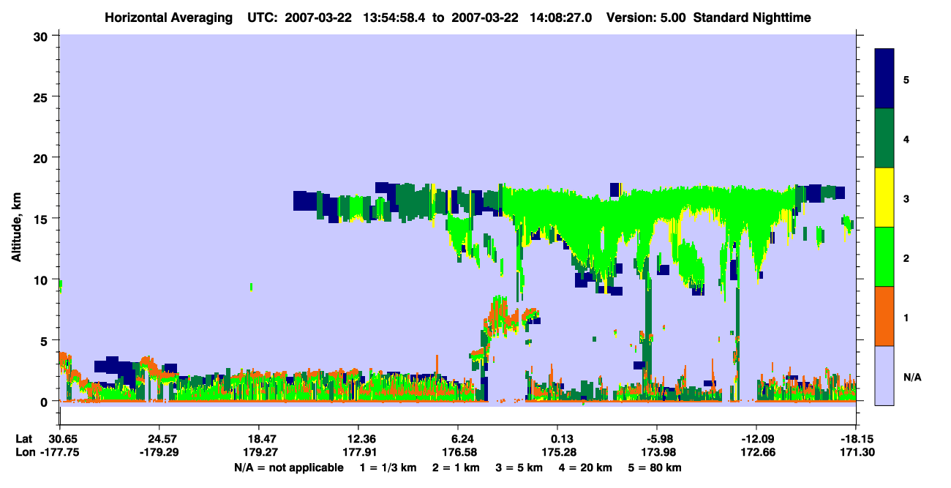Click longitude value '179.27'
This screenshot has width=951, height=488.
click(x=259, y=453)
